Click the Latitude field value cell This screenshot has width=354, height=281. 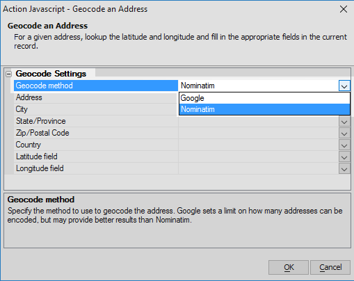259,156
